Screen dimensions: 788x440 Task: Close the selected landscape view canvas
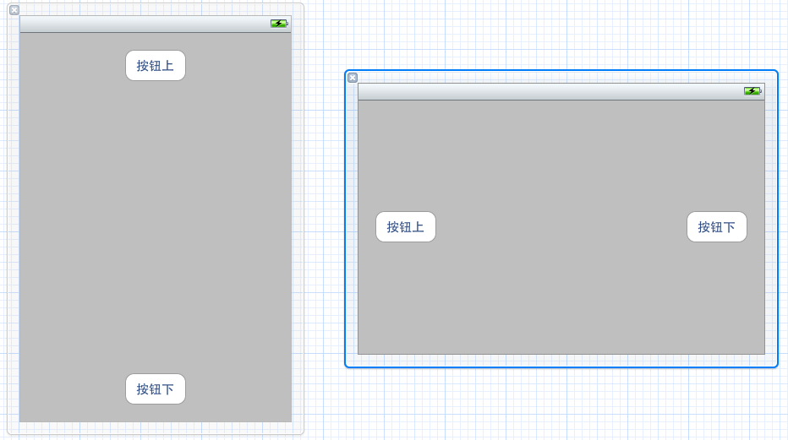click(x=353, y=78)
